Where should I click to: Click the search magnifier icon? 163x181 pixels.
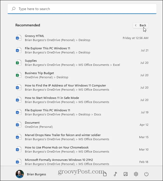pos(13,9)
